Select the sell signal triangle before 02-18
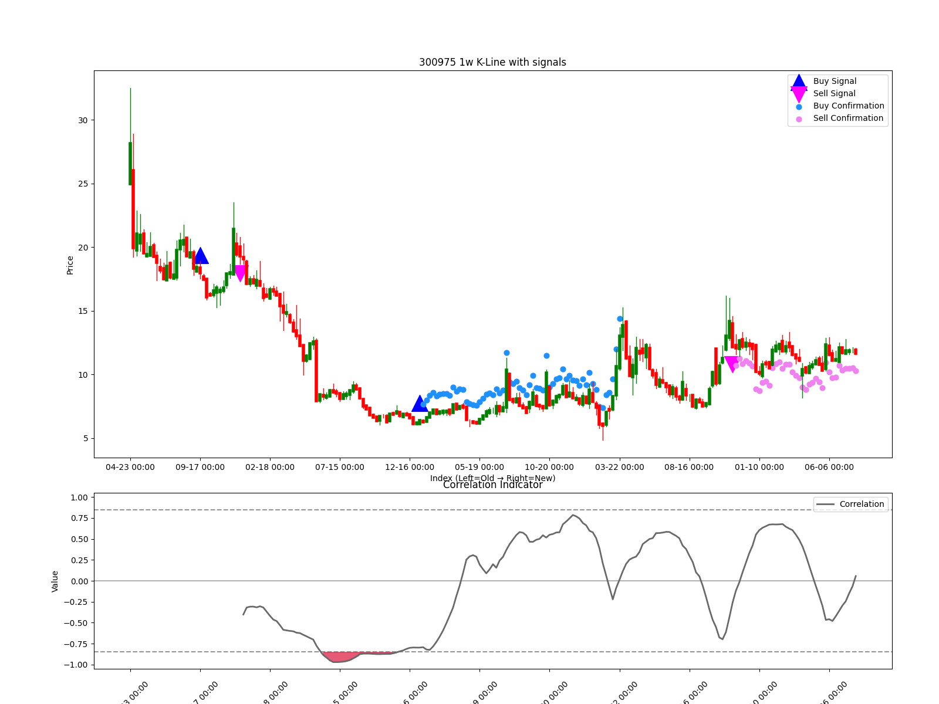The height and width of the screenshot is (704, 939). click(x=240, y=273)
